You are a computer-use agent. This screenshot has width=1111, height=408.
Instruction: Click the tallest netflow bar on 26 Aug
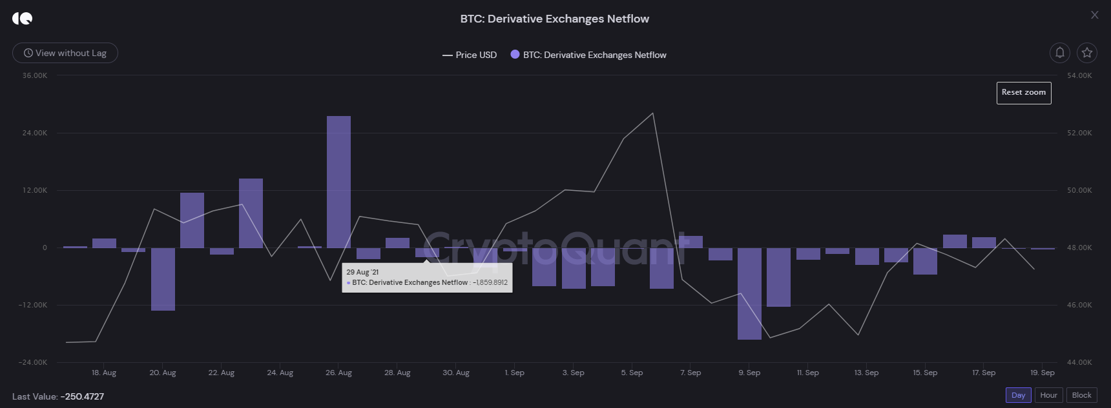(338, 182)
